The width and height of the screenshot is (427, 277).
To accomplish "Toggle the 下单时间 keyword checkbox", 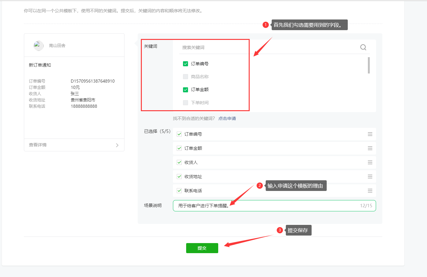I will [186, 103].
